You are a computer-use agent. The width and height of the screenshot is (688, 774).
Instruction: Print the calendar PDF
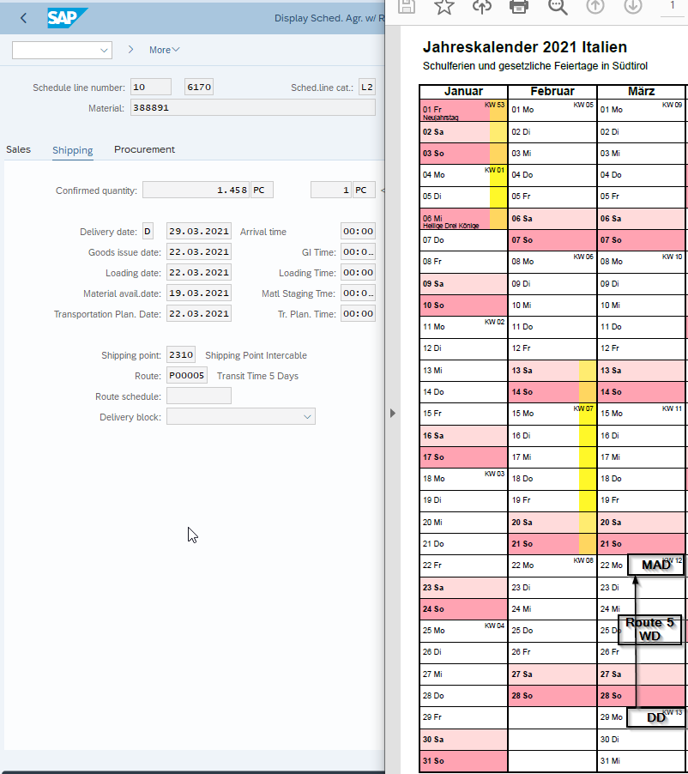pos(519,7)
